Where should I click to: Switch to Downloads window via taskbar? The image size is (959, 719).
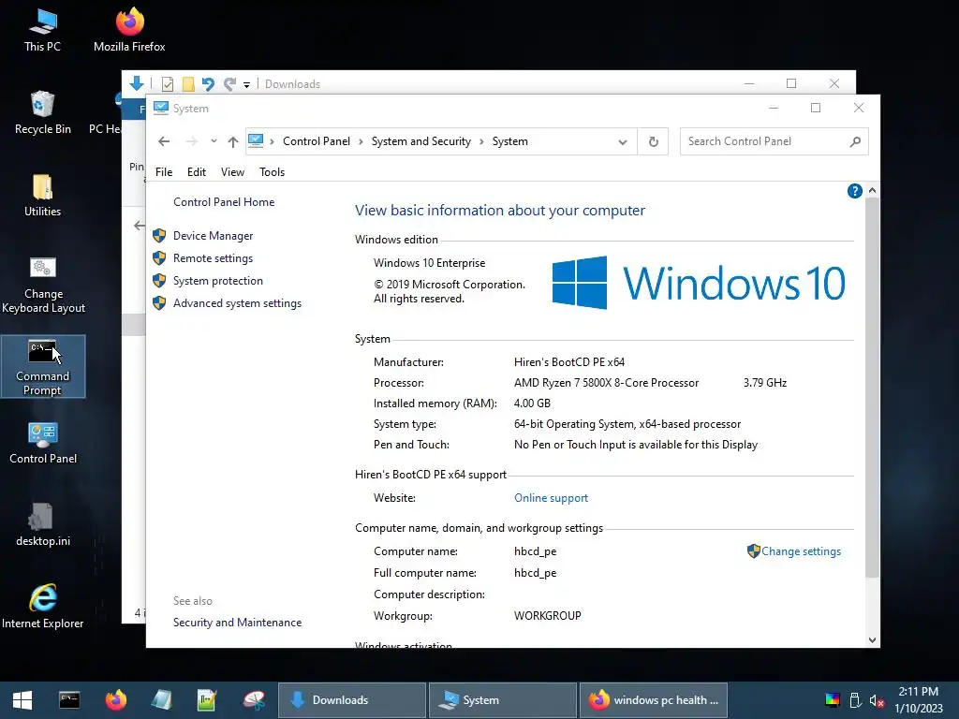[352, 700]
